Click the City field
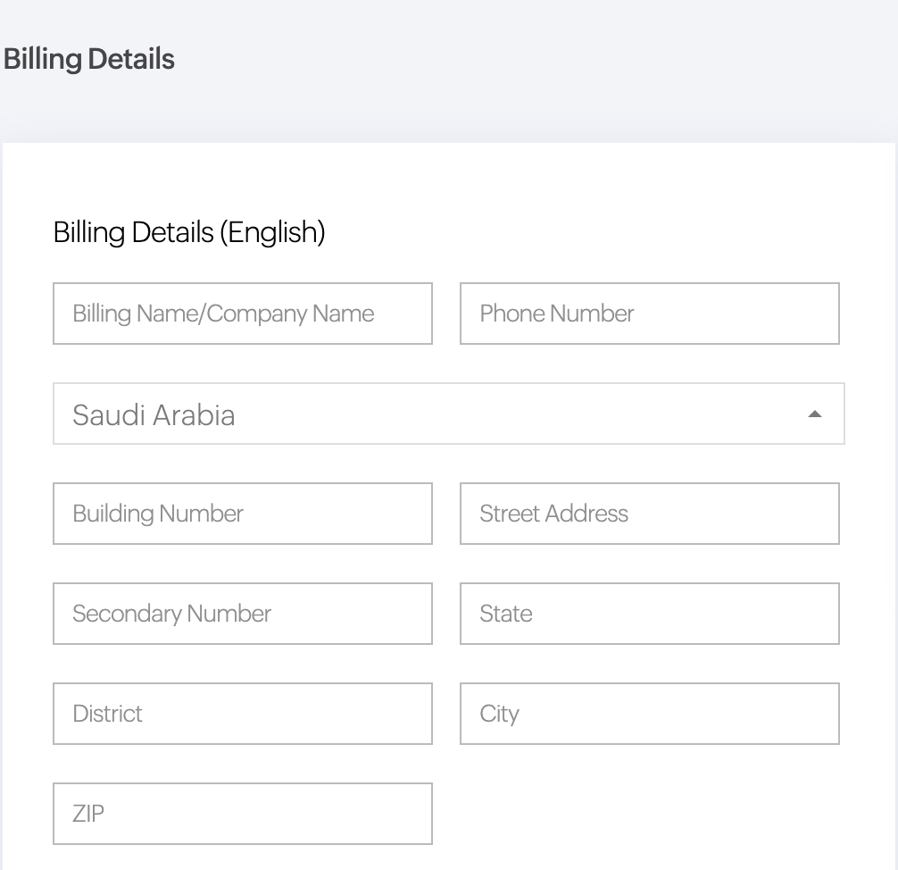This screenshot has height=870, width=898. 649,714
